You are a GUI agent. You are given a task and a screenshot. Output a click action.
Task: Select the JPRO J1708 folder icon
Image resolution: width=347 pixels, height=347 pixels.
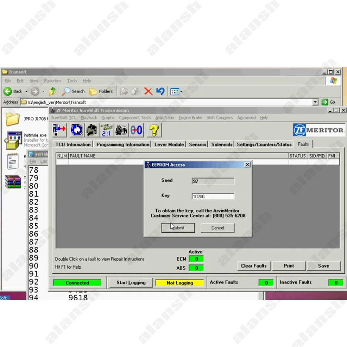point(12,119)
